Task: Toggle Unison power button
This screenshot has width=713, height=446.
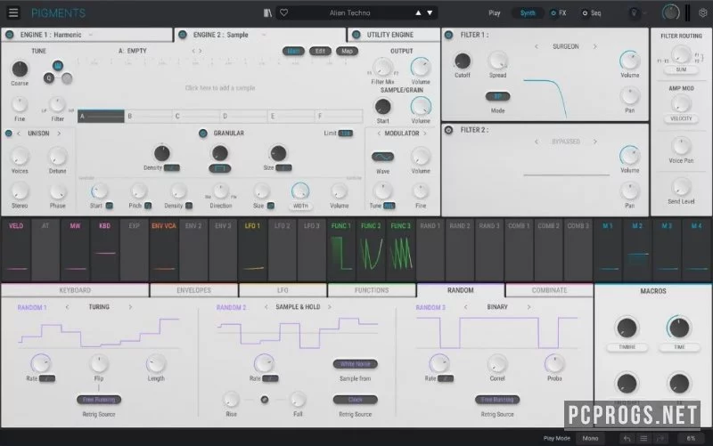Action: [9, 133]
